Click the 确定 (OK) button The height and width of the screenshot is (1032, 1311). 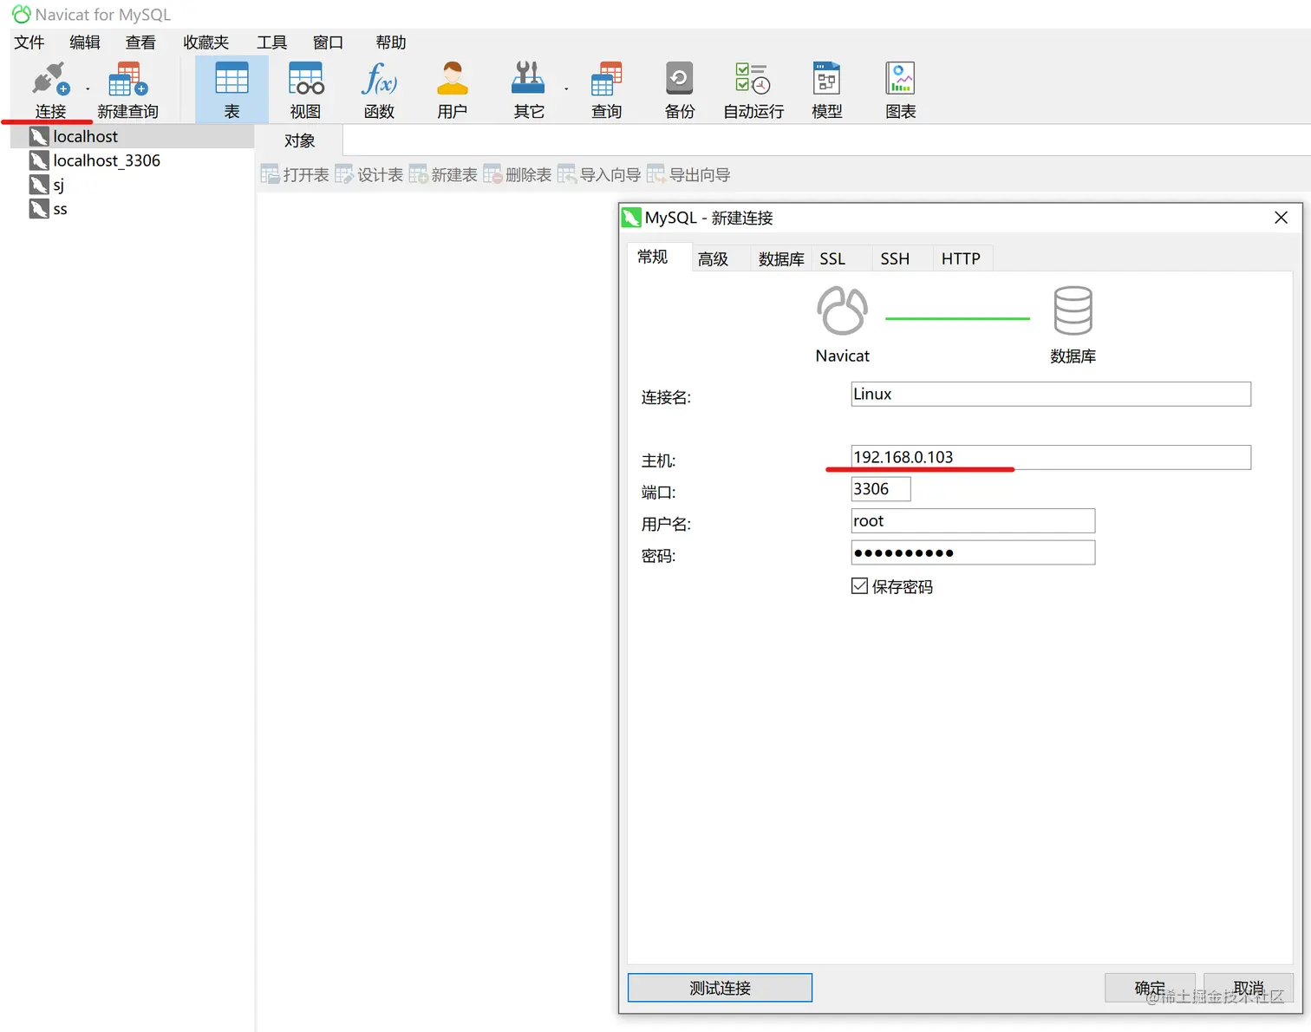[1150, 988]
